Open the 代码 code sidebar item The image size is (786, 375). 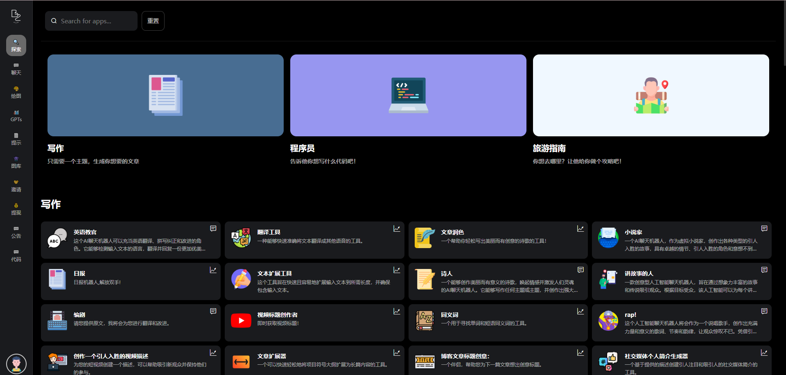[16, 255]
